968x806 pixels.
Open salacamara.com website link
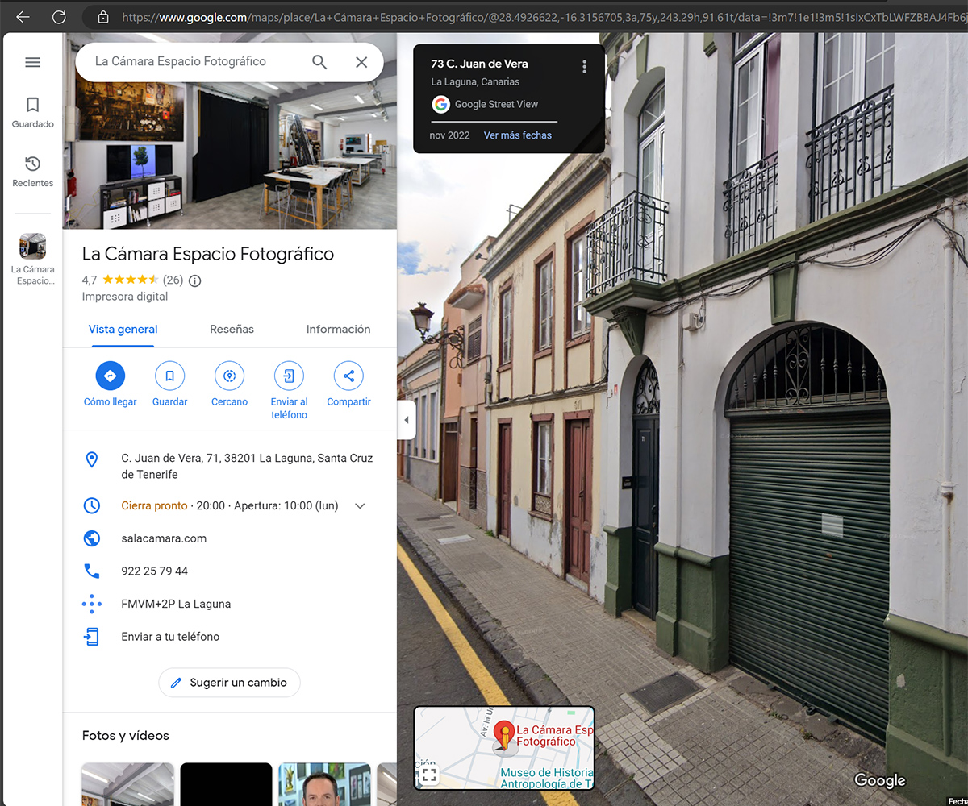pos(164,538)
